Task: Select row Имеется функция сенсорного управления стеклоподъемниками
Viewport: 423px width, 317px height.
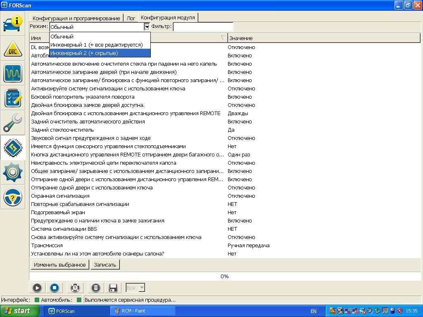Action: [224, 147]
